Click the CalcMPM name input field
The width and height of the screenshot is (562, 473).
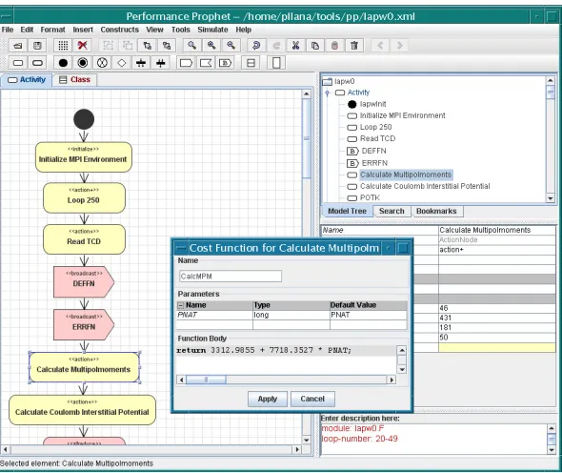(x=231, y=277)
